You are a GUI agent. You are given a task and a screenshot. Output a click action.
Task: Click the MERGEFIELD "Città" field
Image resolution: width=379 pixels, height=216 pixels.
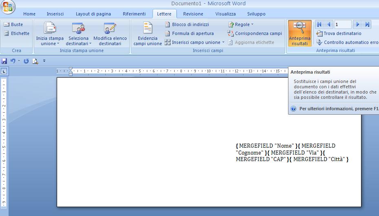point(319,159)
